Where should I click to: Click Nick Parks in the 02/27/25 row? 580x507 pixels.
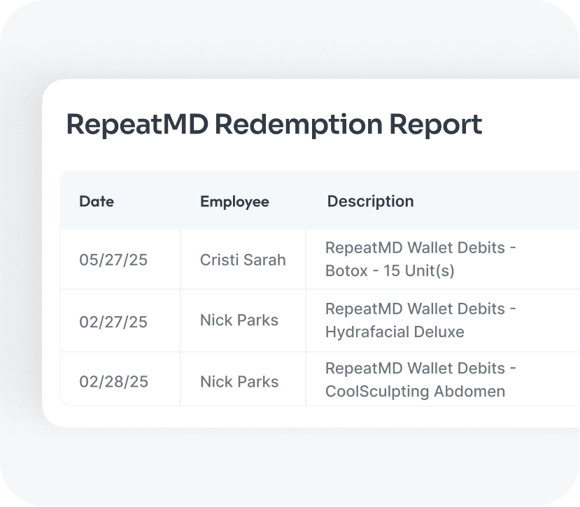pyautogui.click(x=239, y=320)
